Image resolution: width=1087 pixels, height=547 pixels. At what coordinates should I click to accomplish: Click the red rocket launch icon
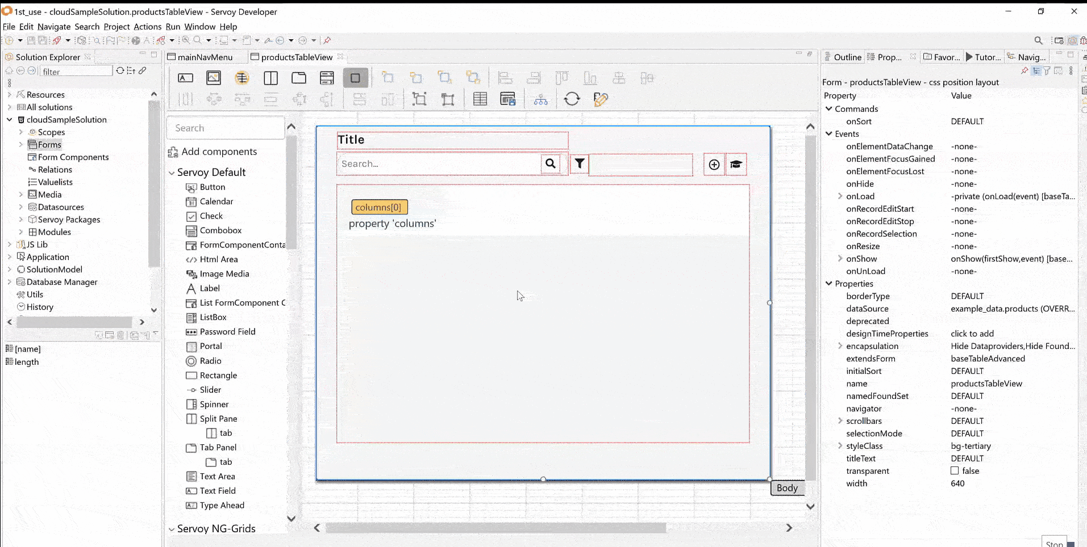(57, 40)
